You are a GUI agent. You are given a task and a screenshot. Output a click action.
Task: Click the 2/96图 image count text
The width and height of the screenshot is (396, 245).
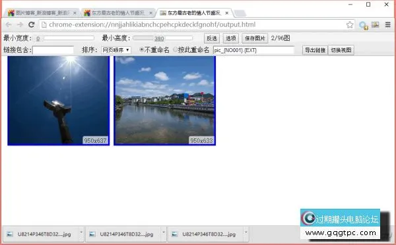[x=280, y=38]
